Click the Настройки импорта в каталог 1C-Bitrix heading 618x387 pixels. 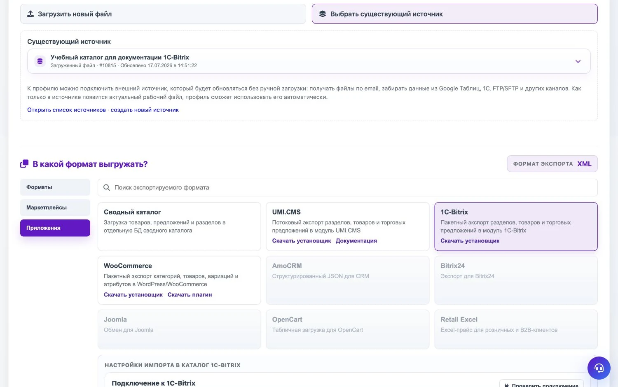pyautogui.click(x=173, y=365)
